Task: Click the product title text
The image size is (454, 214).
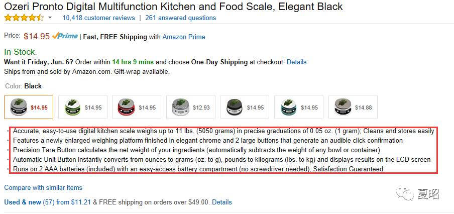Action: pyautogui.click(x=173, y=7)
